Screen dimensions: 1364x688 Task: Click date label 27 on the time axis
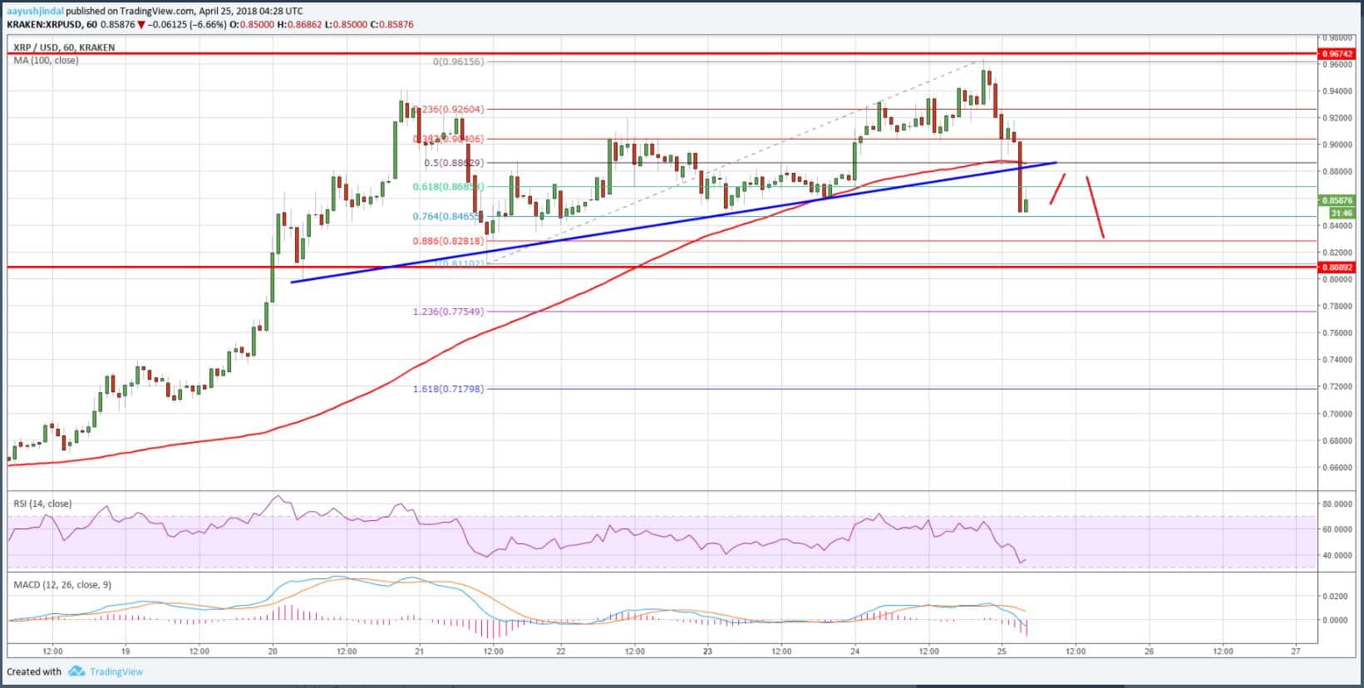click(x=1296, y=651)
